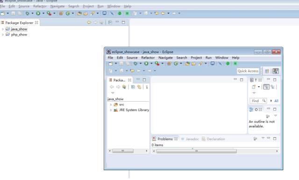
Task: Click Collapse All in the background Package Explorer
Action: [110, 22]
